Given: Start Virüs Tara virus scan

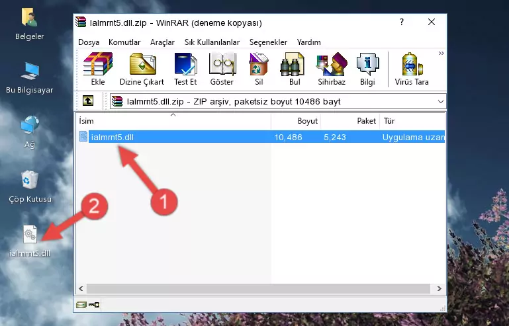Looking at the screenshot, I should coord(412,69).
